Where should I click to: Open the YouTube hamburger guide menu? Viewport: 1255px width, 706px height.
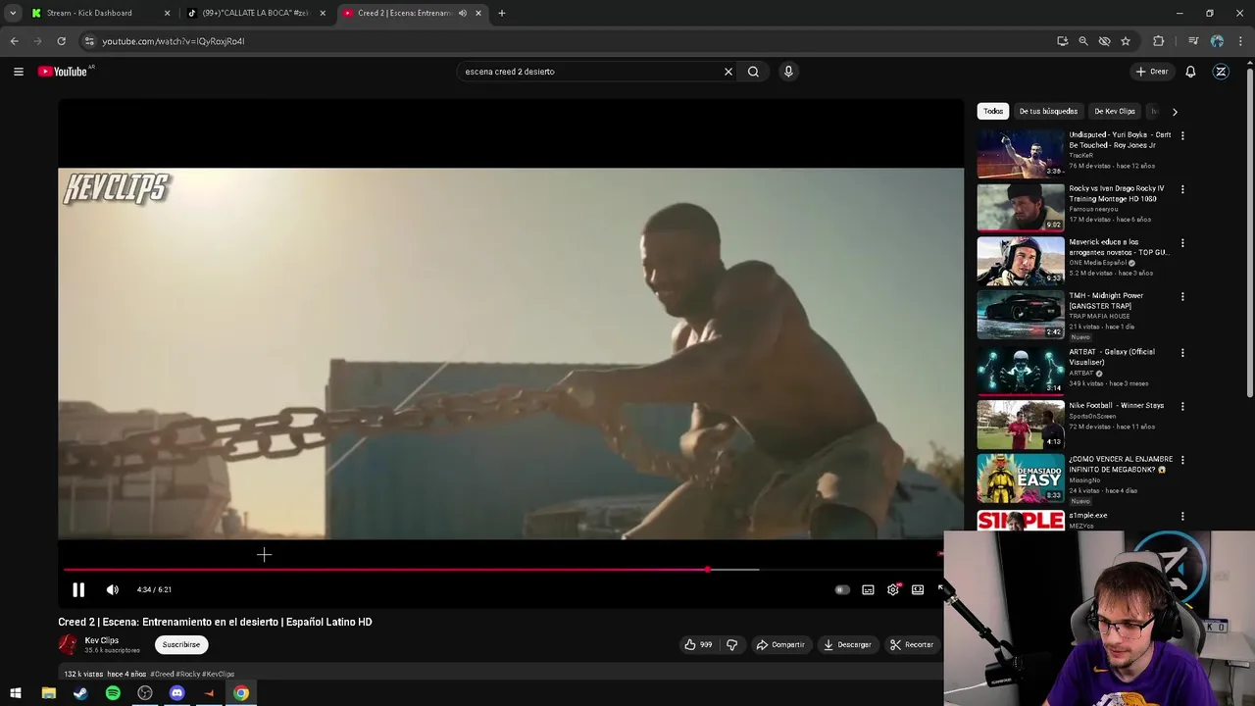[18, 72]
